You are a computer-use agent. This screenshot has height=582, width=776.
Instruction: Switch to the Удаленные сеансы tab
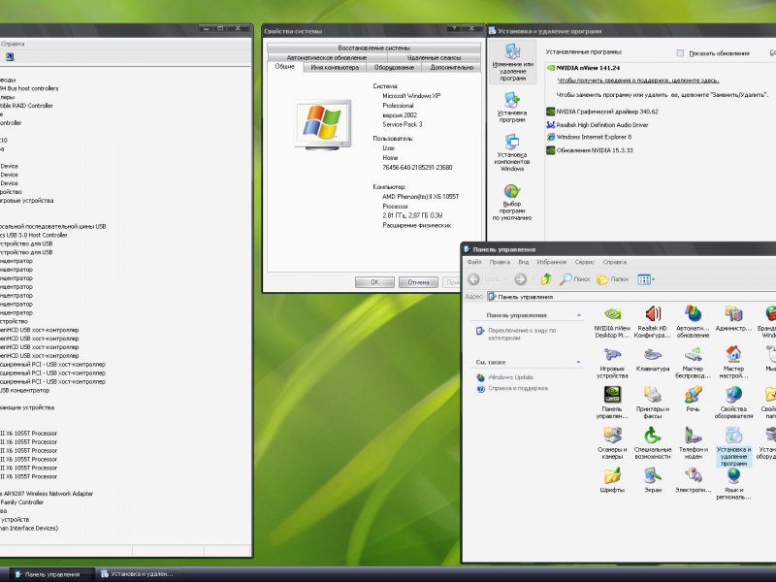(x=434, y=57)
